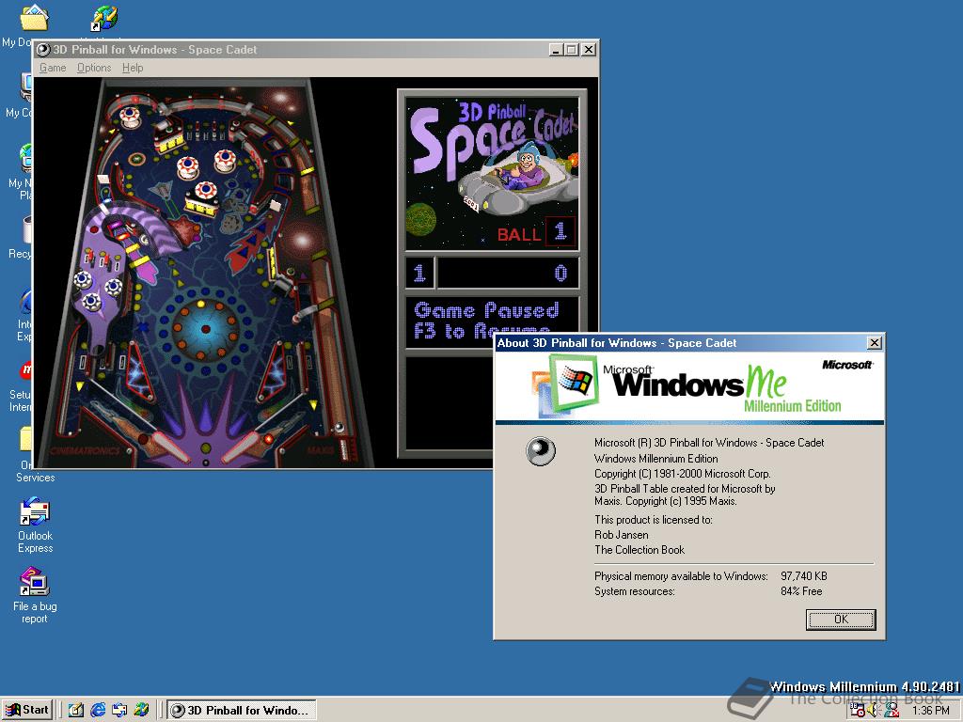Open the volume speaker tray icon
Viewport: 963px width, 722px height.
coord(874,711)
